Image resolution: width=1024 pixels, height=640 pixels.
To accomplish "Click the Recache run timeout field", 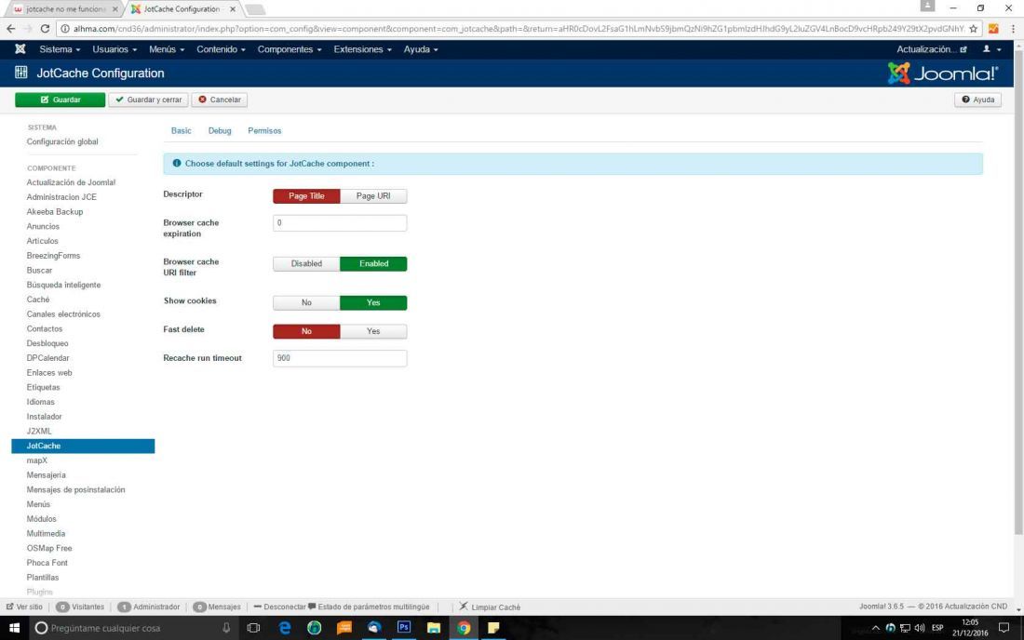I will click(340, 358).
